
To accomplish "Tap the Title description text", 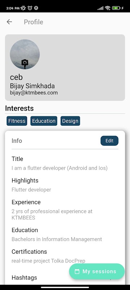I will [x=60, y=168].
